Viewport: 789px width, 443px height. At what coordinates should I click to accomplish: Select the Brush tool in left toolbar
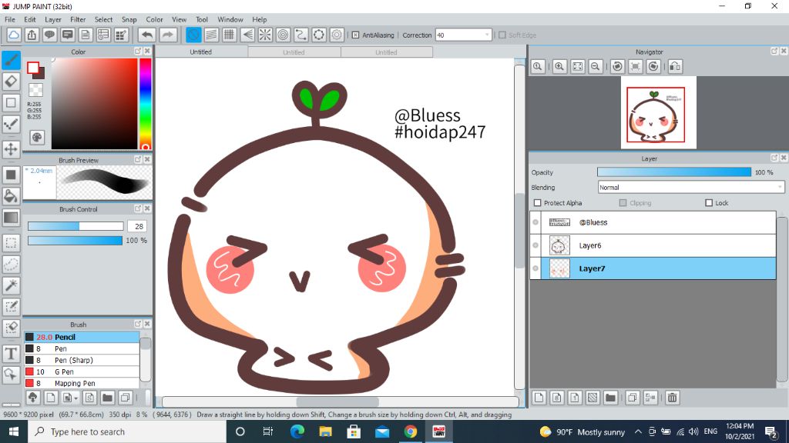pos(11,60)
